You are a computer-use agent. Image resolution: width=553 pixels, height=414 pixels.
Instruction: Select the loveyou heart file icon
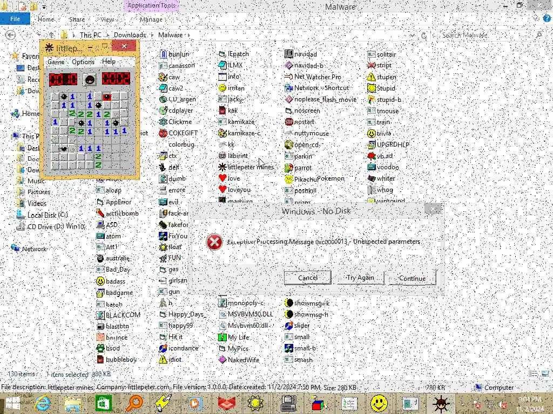222,189
